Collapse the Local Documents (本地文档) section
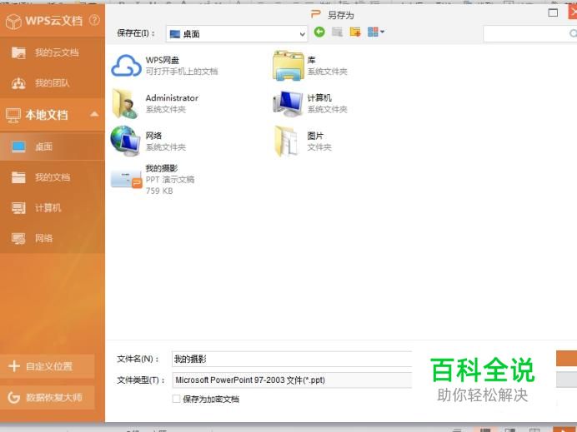The image size is (577, 432). (x=94, y=114)
